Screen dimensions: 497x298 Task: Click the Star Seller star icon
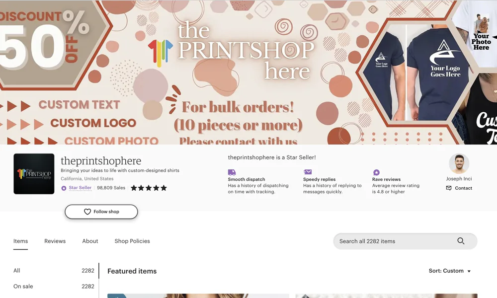tap(63, 188)
